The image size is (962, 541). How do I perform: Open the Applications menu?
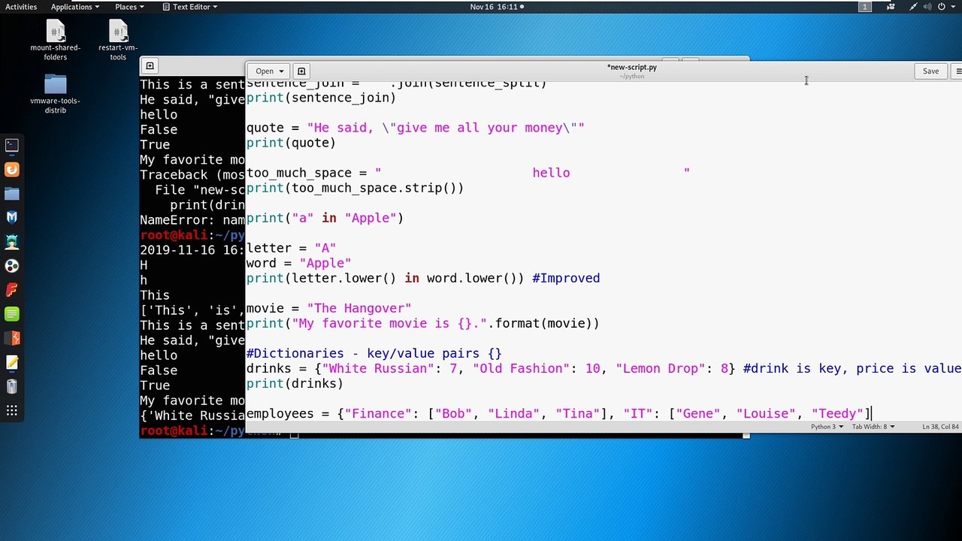[74, 7]
